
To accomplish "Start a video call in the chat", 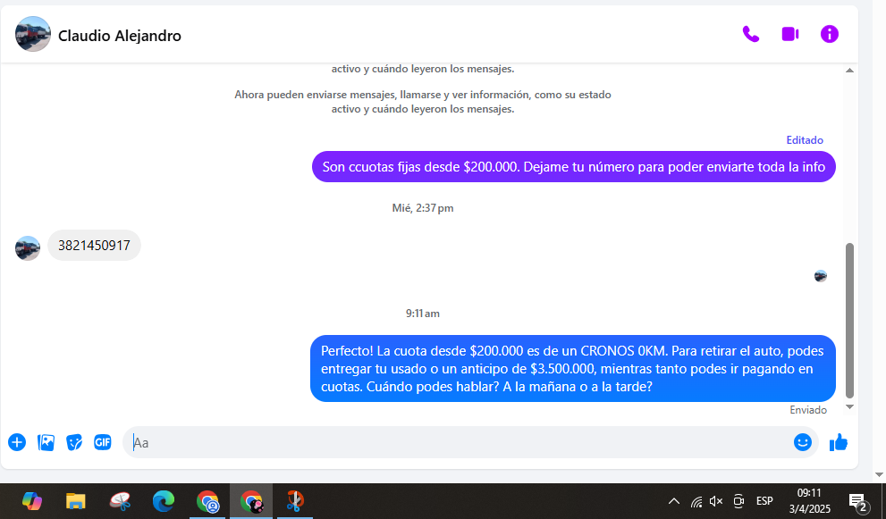I will tap(790, 35).
